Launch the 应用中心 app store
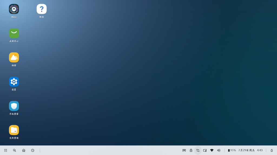 coord(14,33)
